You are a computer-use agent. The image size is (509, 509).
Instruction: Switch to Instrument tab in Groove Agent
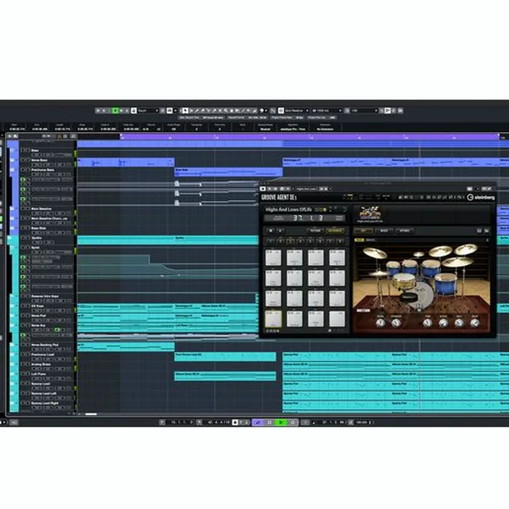coord(335,230)
